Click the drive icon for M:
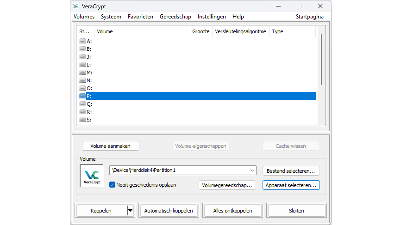 [x=82, y=73]
